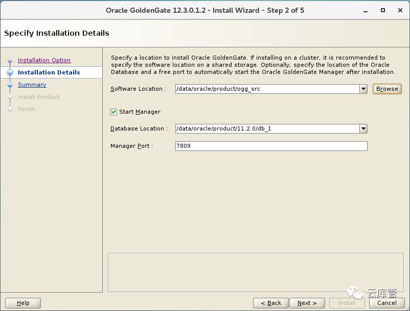Image resolution: width=410 pixels, height=311 pixels.
Task: Click the empty message area panel
Action: pos(256,272)
